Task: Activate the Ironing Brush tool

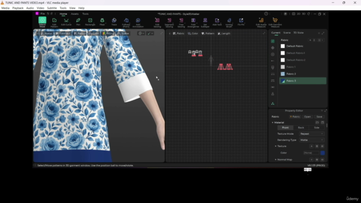Action: pyautogui.click(x=229, y=22)
